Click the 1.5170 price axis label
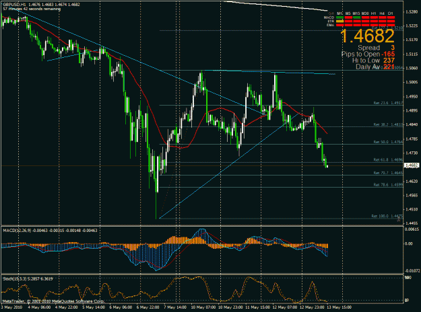Viewport: 421px width, 312px height. 412,40
